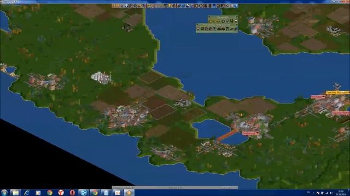This screenshot has height=196, width=350.
Task: Click the zoom in toolbar icon
Action: coord(197,6)
